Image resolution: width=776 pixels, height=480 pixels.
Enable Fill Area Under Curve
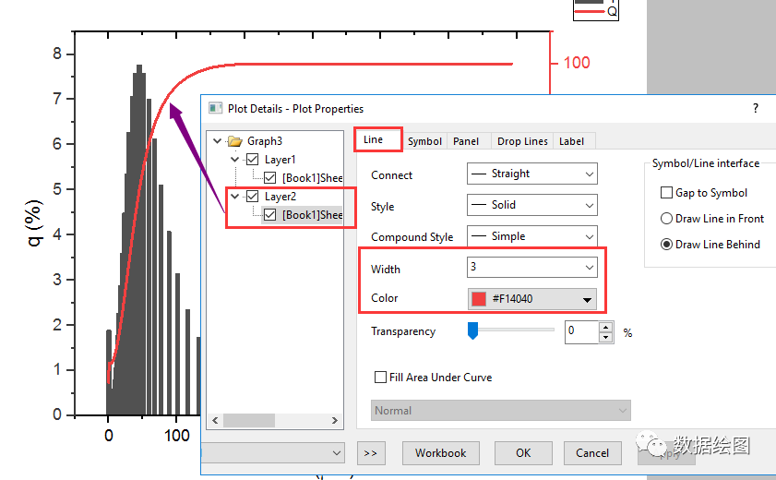click(x=380, y=377)
